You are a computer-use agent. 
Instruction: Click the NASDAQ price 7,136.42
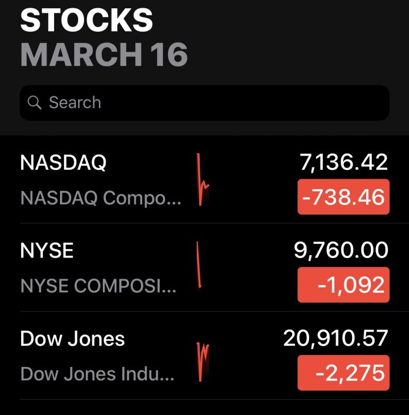click(344, 162)
